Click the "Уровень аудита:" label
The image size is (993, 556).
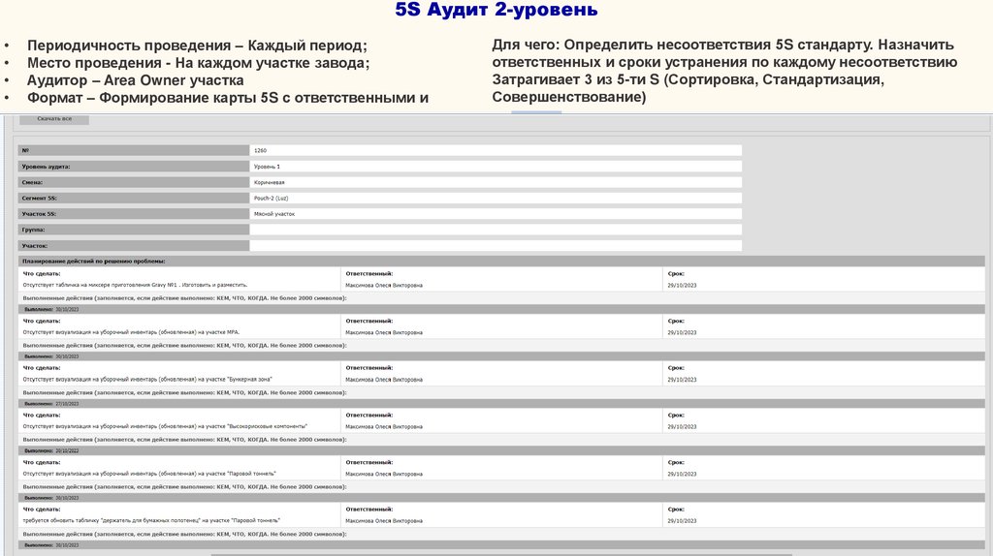click(x=46, y=167)
